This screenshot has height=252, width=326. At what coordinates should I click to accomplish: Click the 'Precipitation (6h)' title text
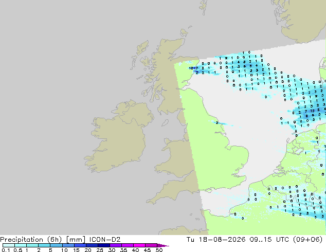[x=31, y=240]
